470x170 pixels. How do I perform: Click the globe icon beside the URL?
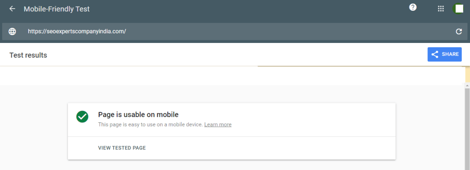12,31
